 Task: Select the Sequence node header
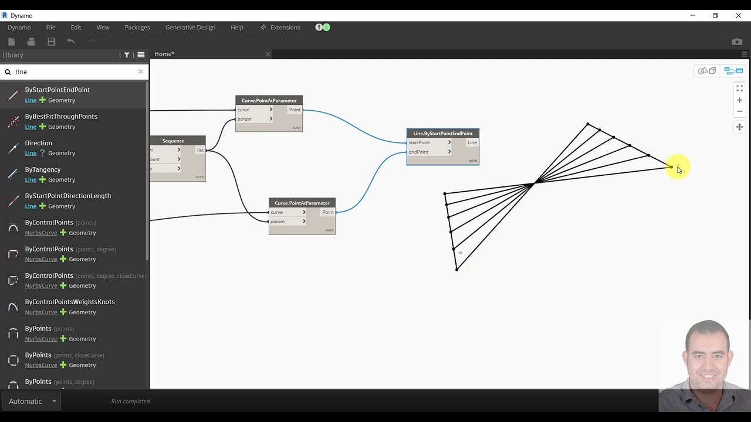click(x=178, y=141)
